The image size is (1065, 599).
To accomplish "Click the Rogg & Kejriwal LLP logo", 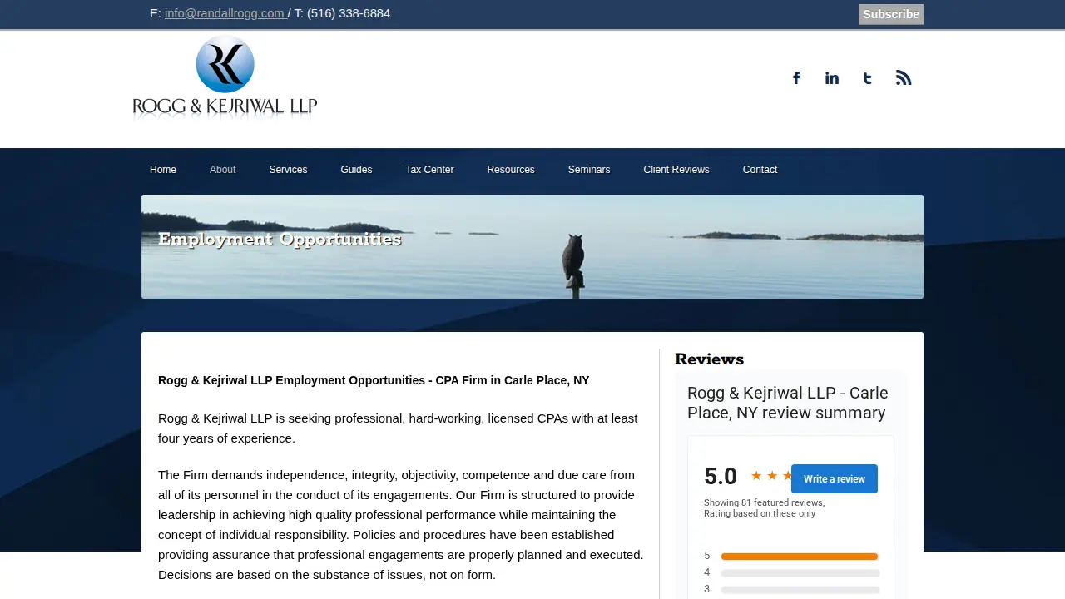I will pos(225,77).
